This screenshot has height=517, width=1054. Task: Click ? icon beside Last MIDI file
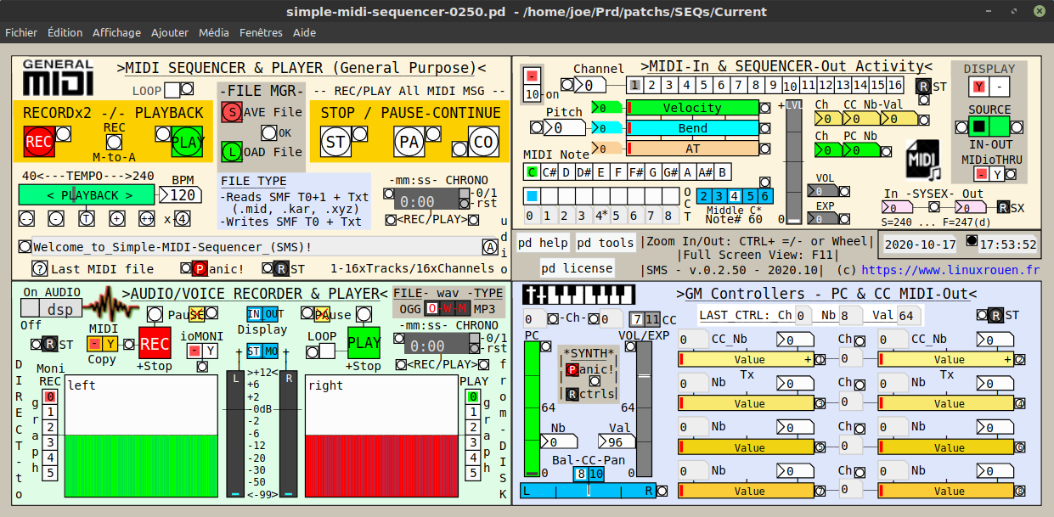[x=40, y=268]
